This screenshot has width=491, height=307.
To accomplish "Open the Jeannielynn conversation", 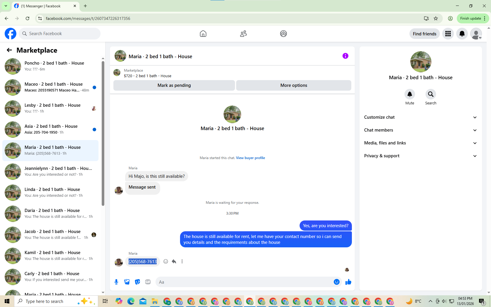I will point(50,172).
